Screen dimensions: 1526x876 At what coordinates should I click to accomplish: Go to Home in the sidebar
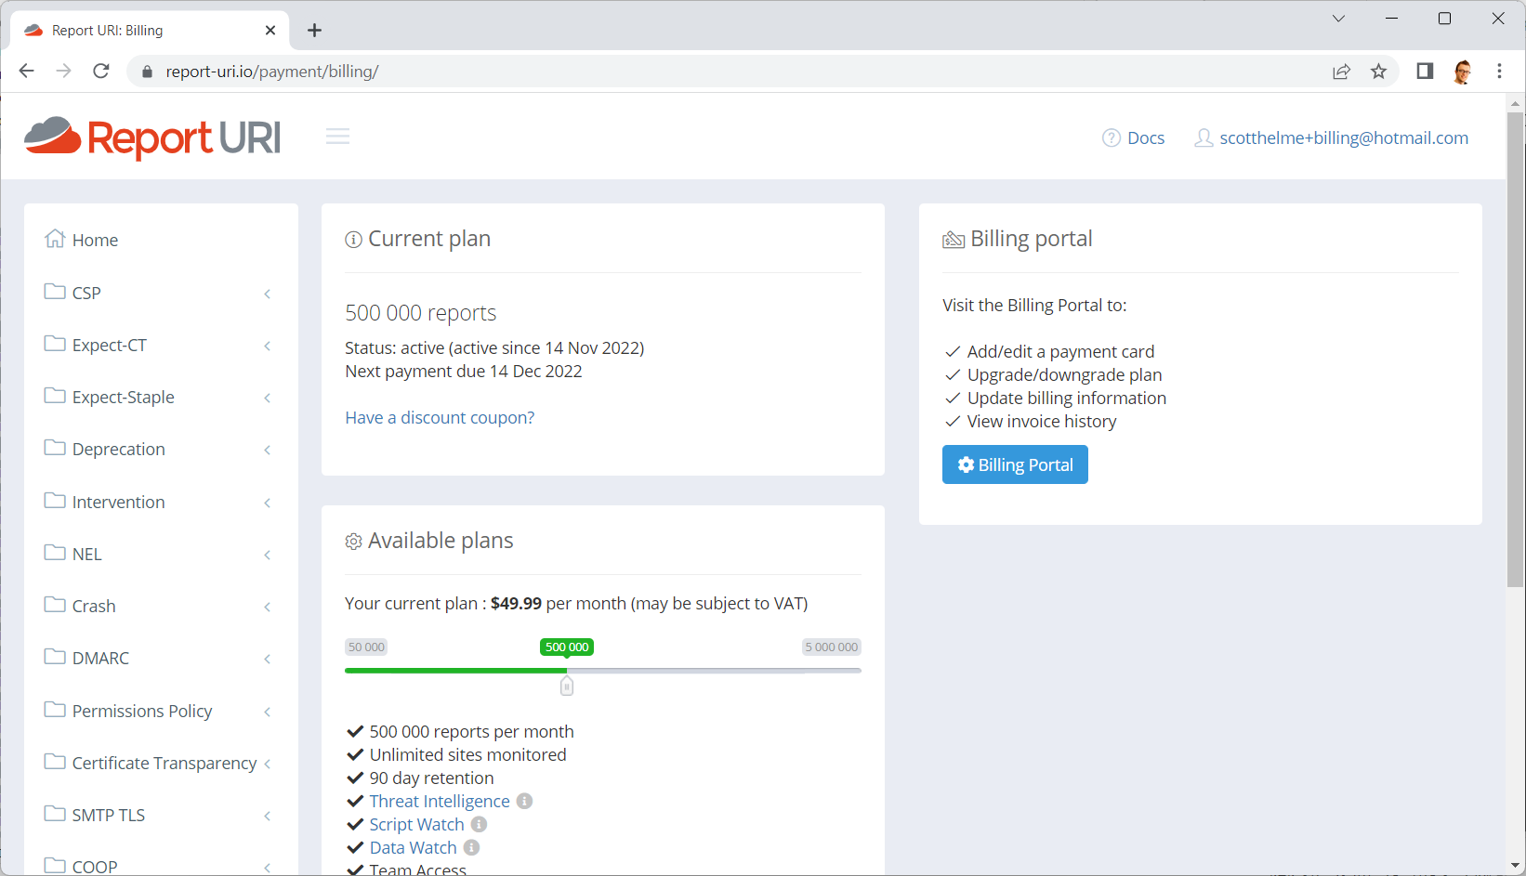point(95,240)
